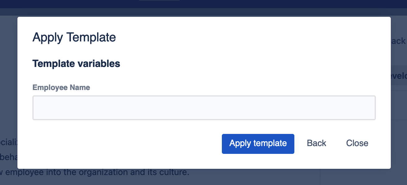Click the partially hidden 'evelo' text on right
This screenshot has height=185, width=407.
399,75
